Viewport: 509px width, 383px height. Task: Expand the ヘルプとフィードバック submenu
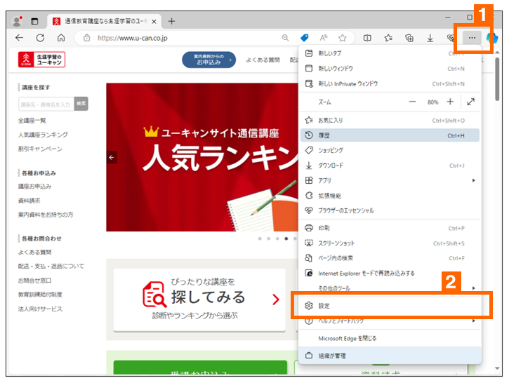(390, 321)
